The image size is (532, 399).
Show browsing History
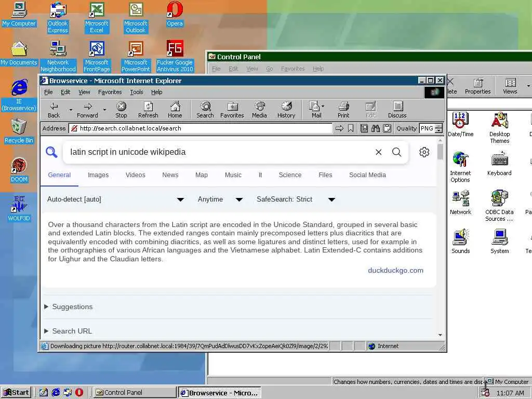click(x=286, y=110)
